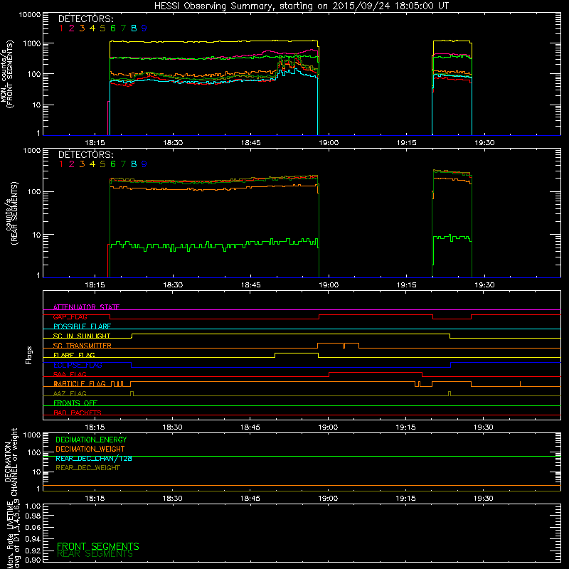Select detector 1 in rear segments legend
Viewport: 569px width, 569px height.
[61, 164]
